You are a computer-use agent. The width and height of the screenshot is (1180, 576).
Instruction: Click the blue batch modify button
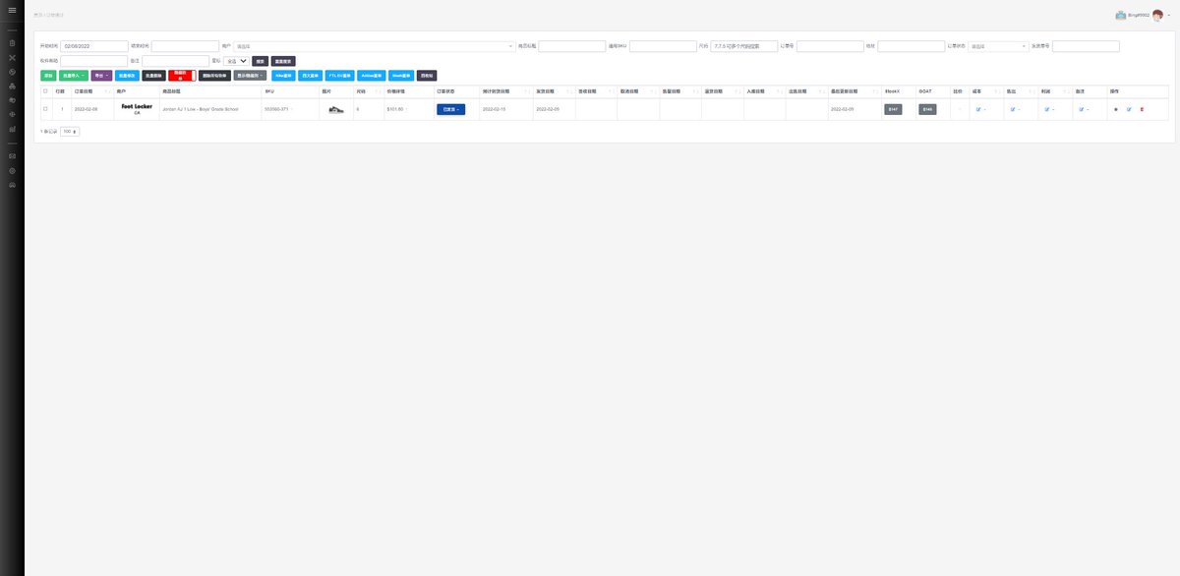point(128,75)
